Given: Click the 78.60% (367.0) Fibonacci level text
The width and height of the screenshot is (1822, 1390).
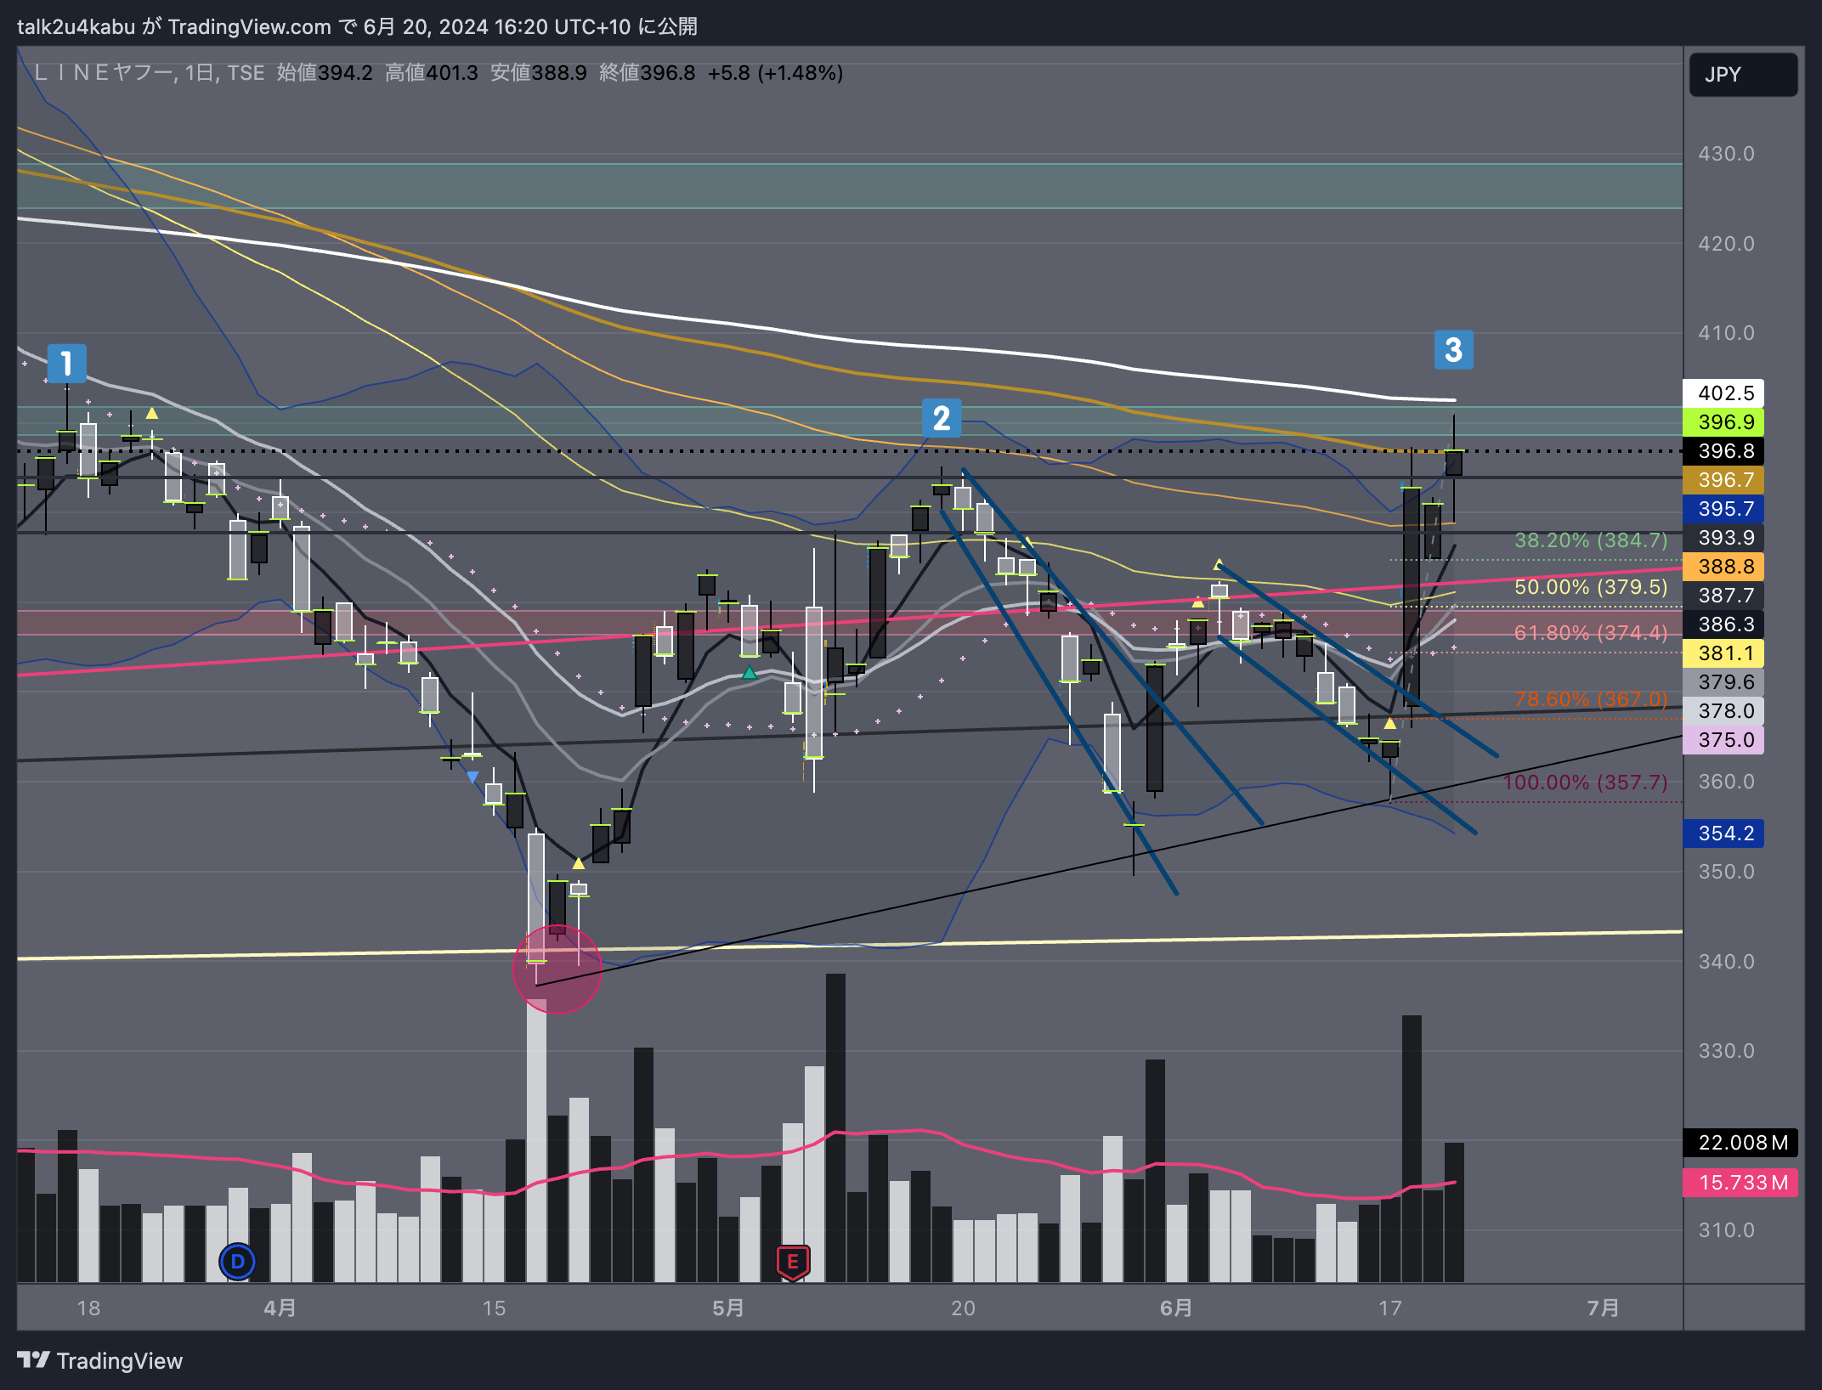Looking at the screenshot, I should click(x=1591, y=699).
